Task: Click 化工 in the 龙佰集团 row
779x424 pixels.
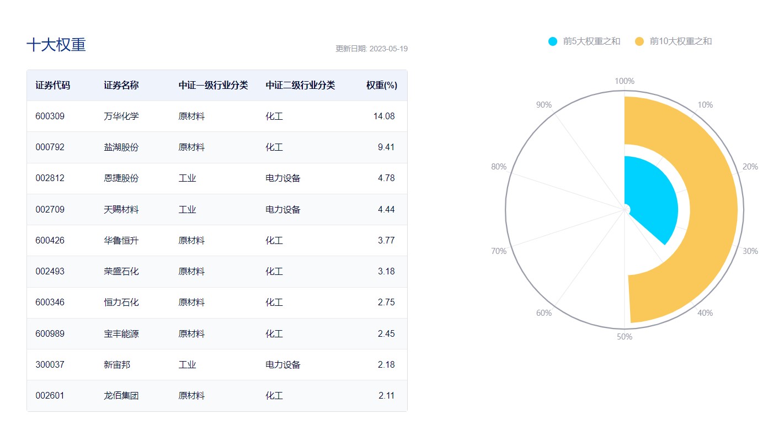Action: point(274,396)
